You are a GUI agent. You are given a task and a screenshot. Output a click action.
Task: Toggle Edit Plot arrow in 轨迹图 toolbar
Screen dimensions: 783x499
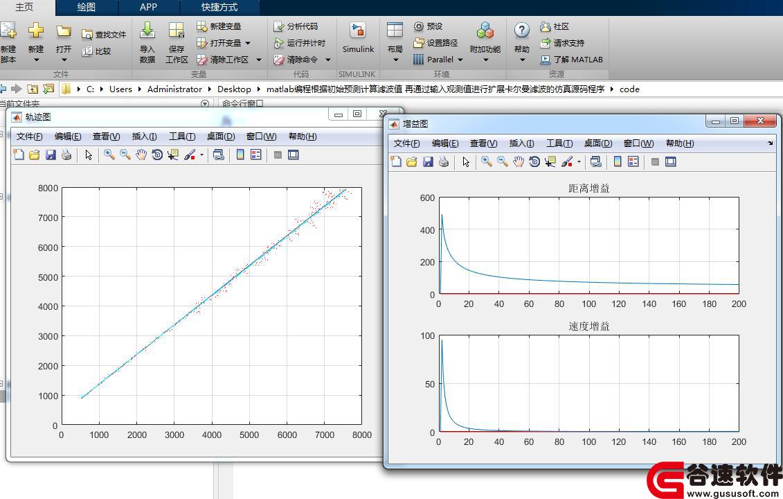point(89,155)
